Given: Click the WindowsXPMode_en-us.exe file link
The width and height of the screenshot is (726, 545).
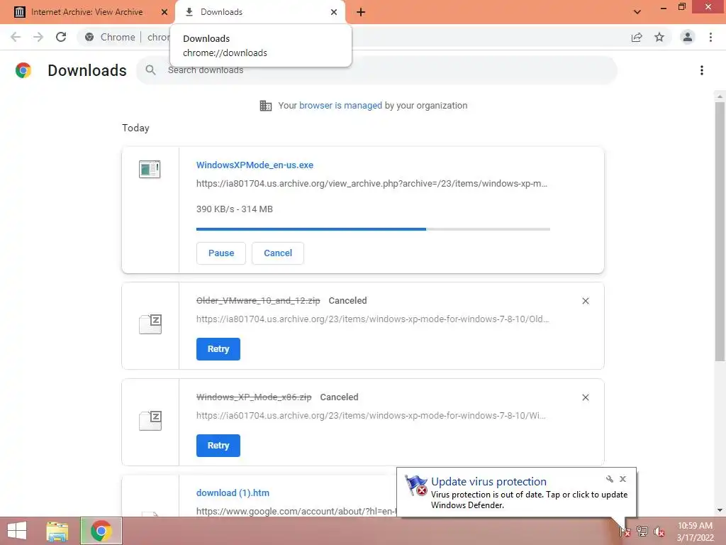Looking at the screenshot, I should click(x=255, y=165).
